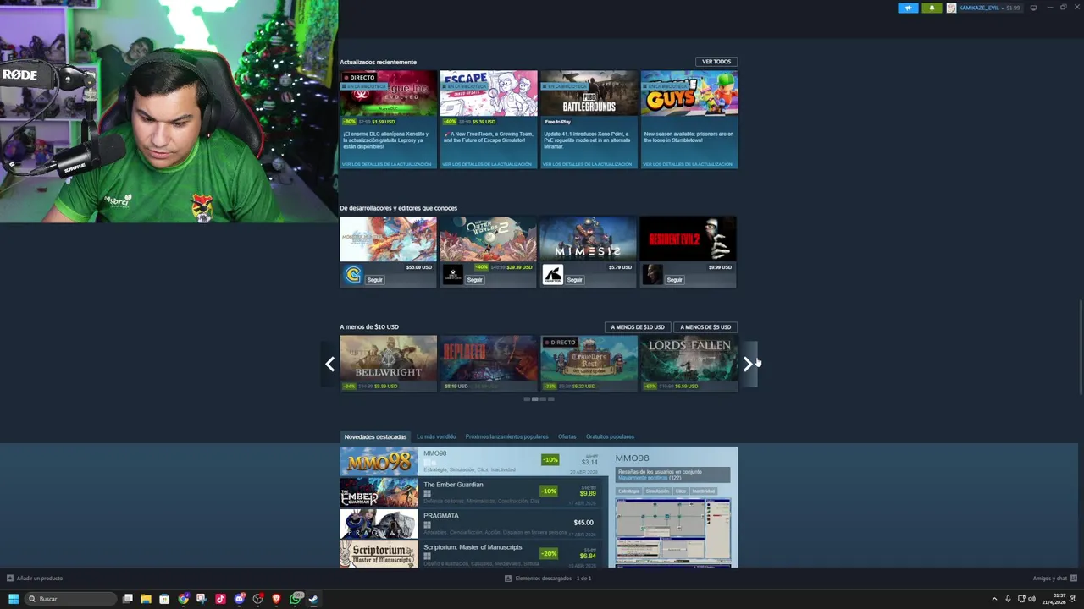The image size is (1084, 609).
Task: Open the MIMESIS game capsule
Action: 588,239
